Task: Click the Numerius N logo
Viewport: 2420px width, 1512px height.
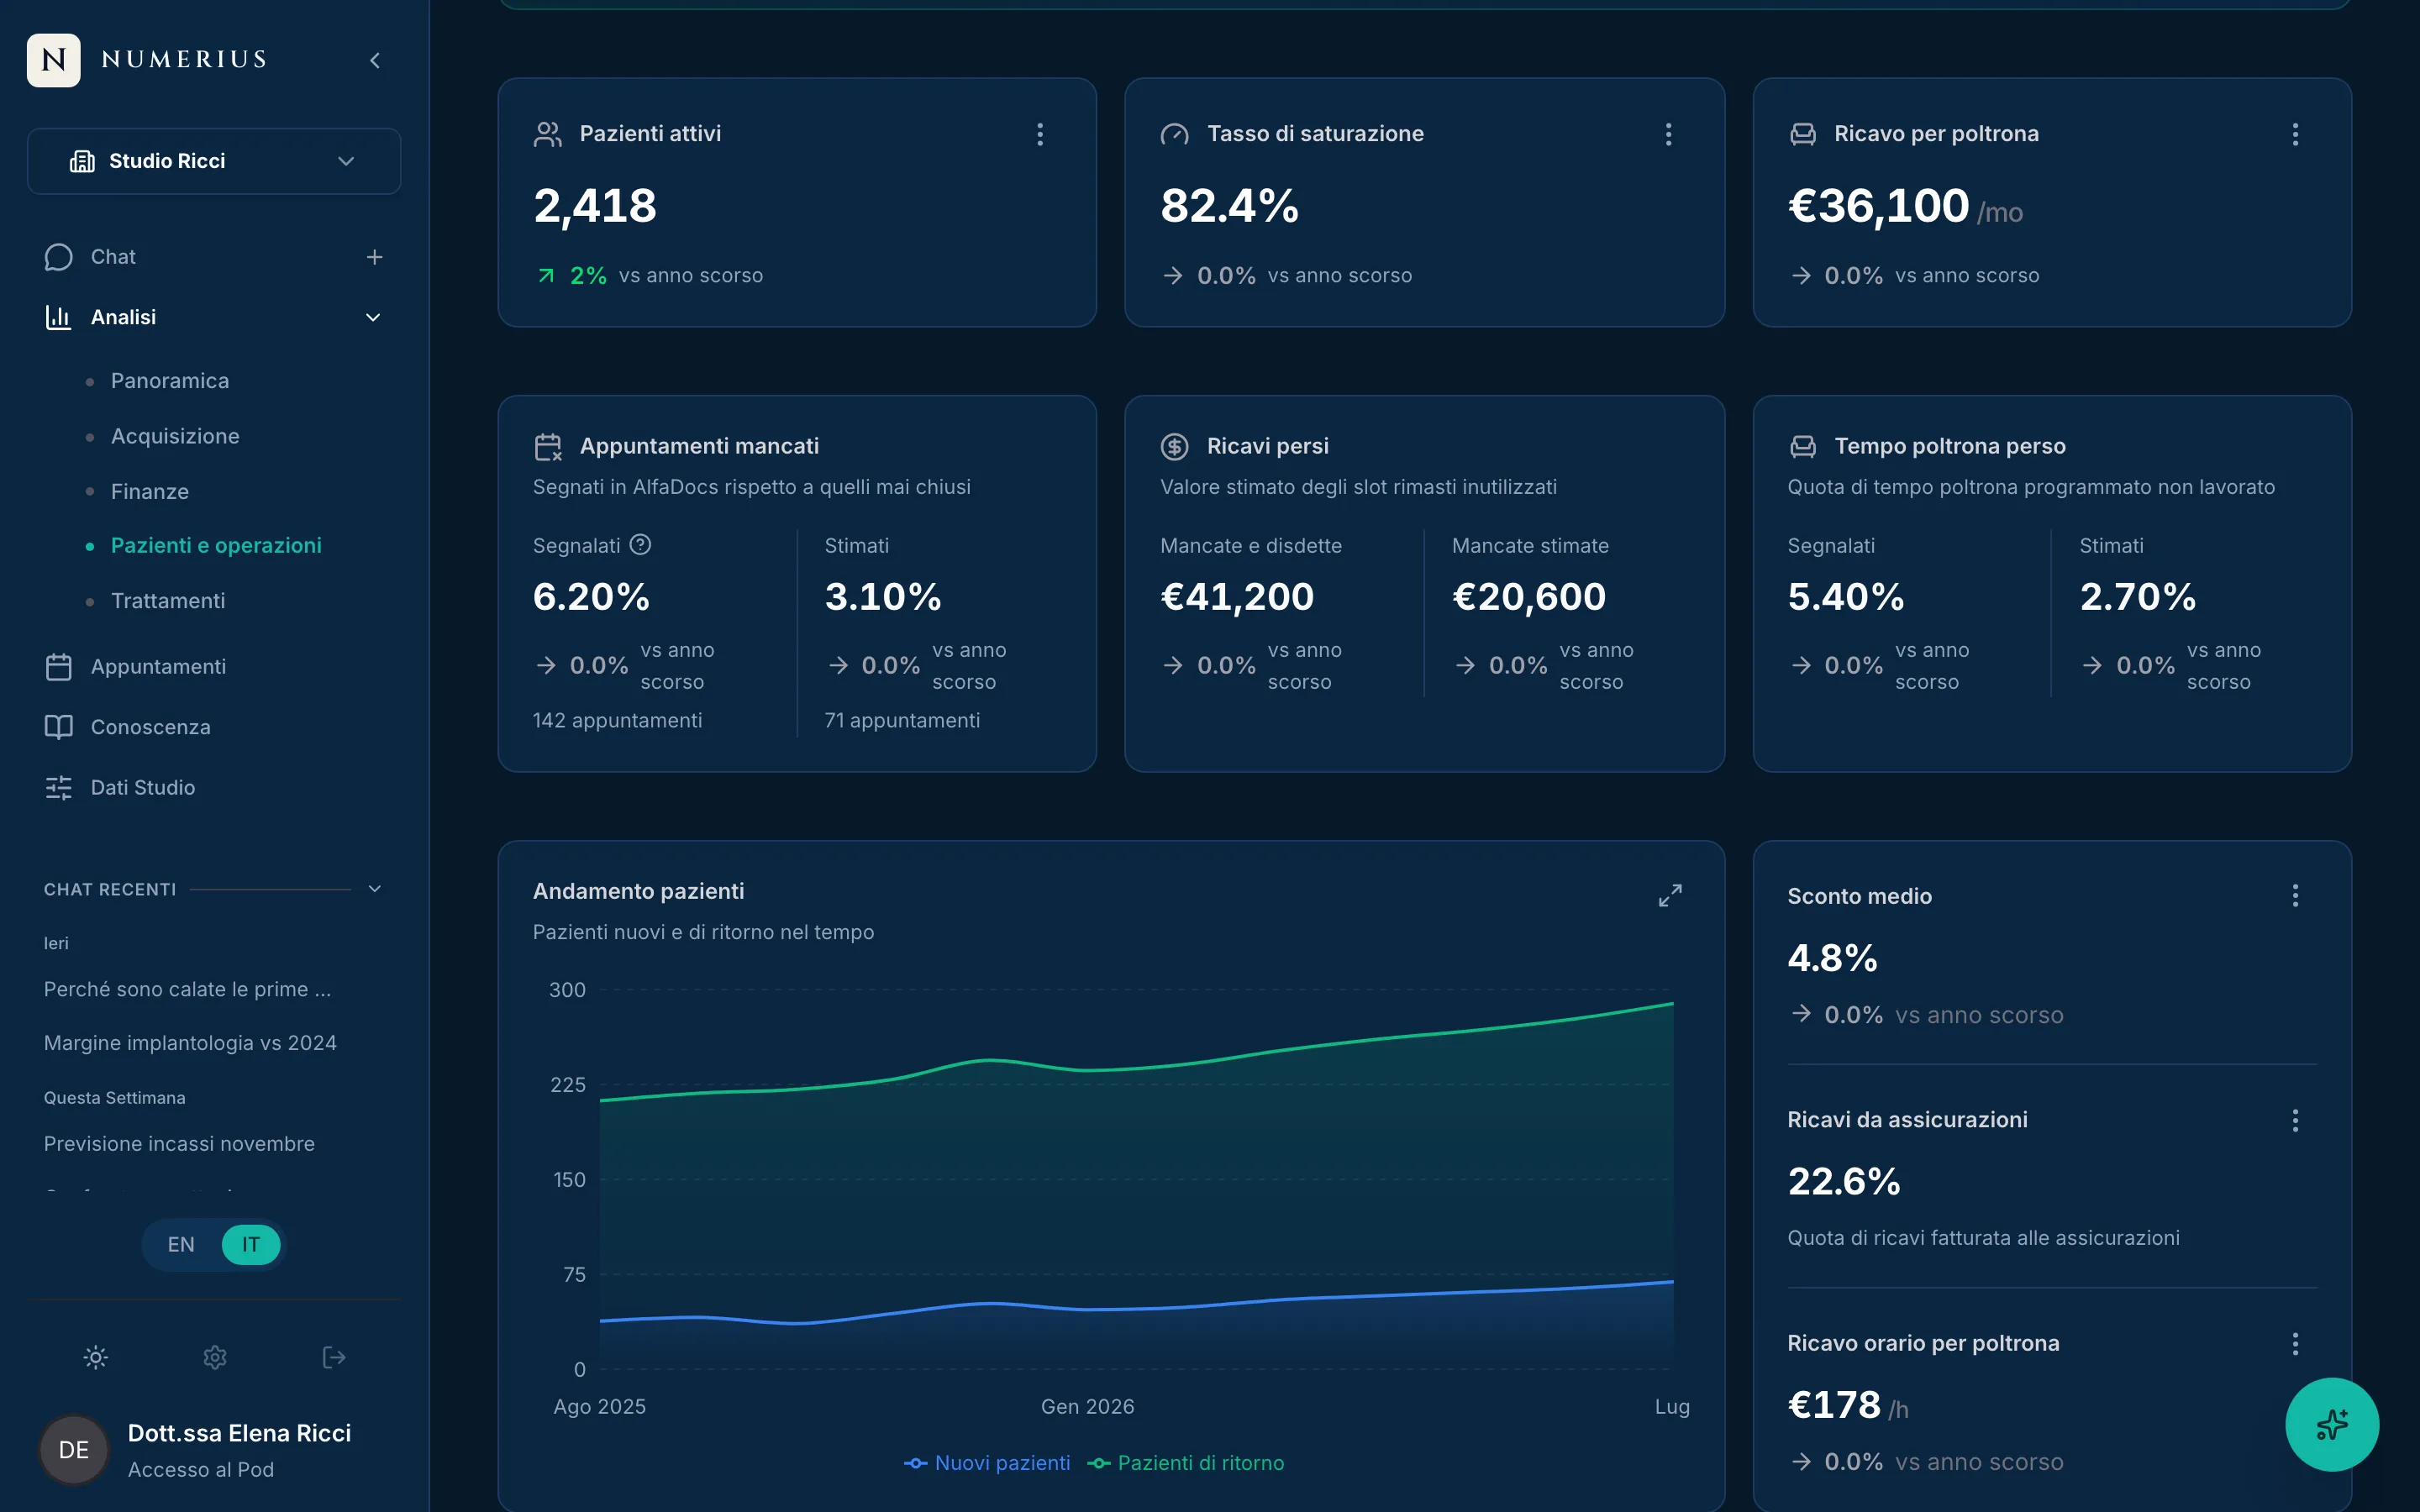Action: 54,60
